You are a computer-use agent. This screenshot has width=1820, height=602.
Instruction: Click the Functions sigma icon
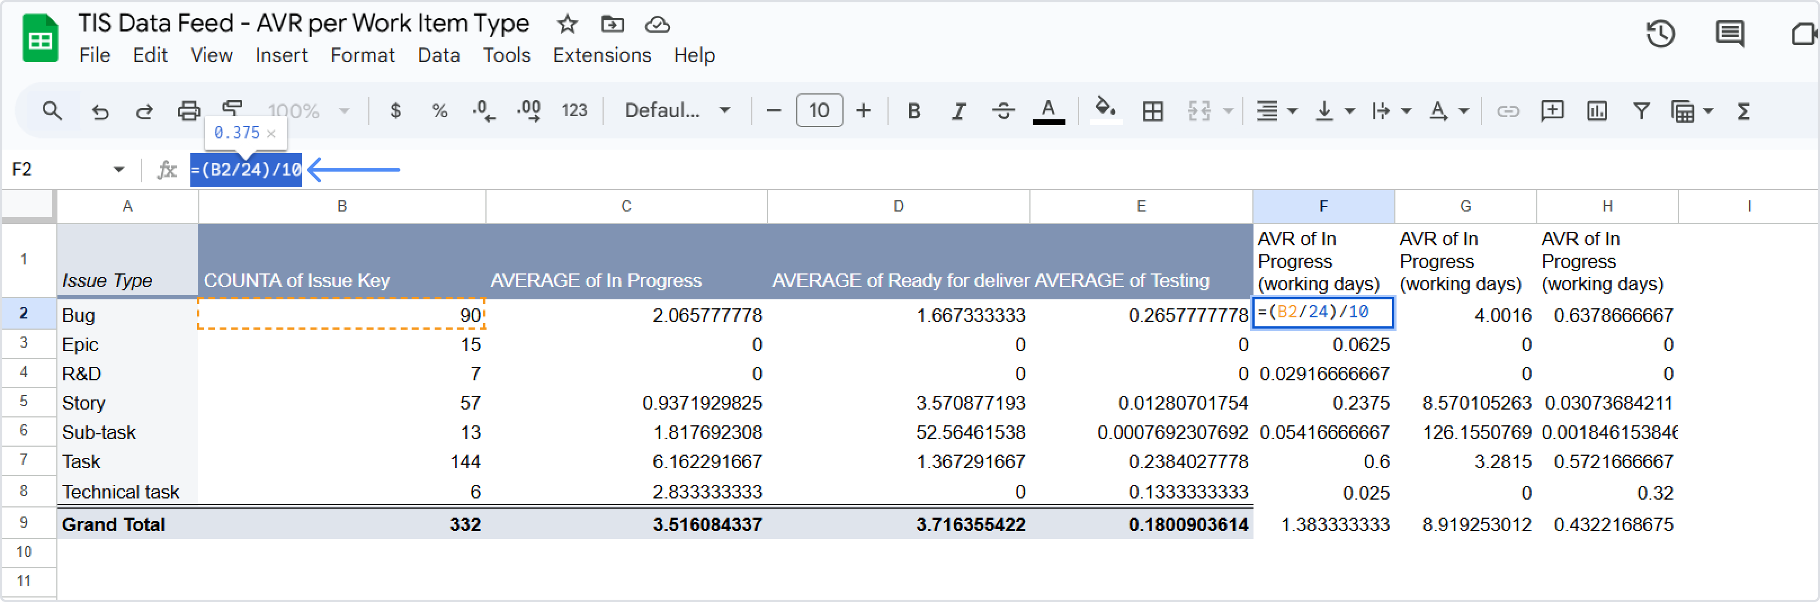click(1743, 111)
